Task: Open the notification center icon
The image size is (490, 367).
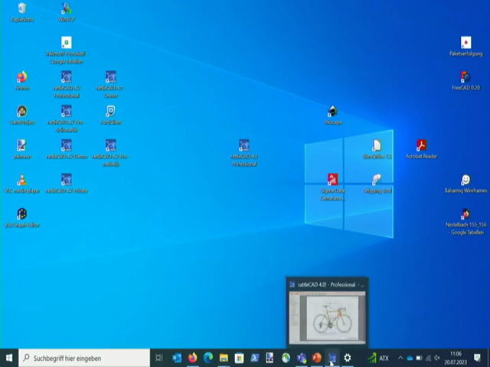Action: [x=478, y=358]
